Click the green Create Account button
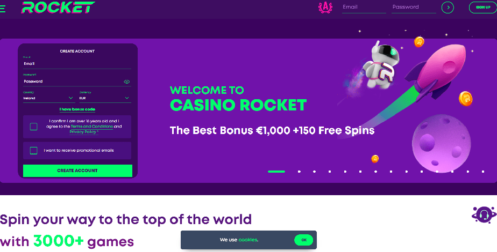Viewport: 497px width, 252px height. click(x=77, y=171)
